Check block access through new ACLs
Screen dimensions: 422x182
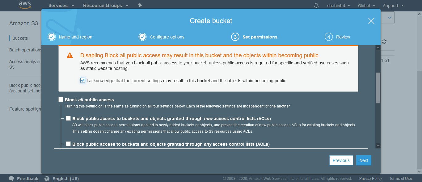point(68,119)
